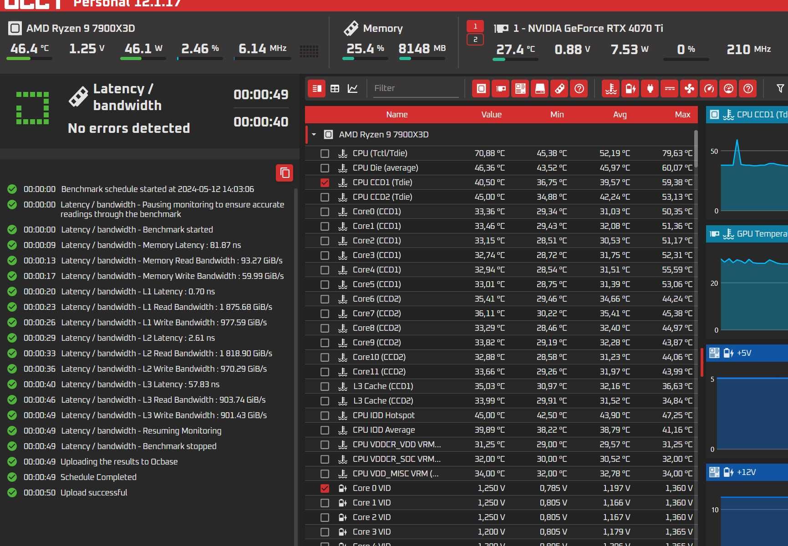Uncheck the Core 0 VID checkbox
Screen dimensions: 788x546
(x=325, y=488)
